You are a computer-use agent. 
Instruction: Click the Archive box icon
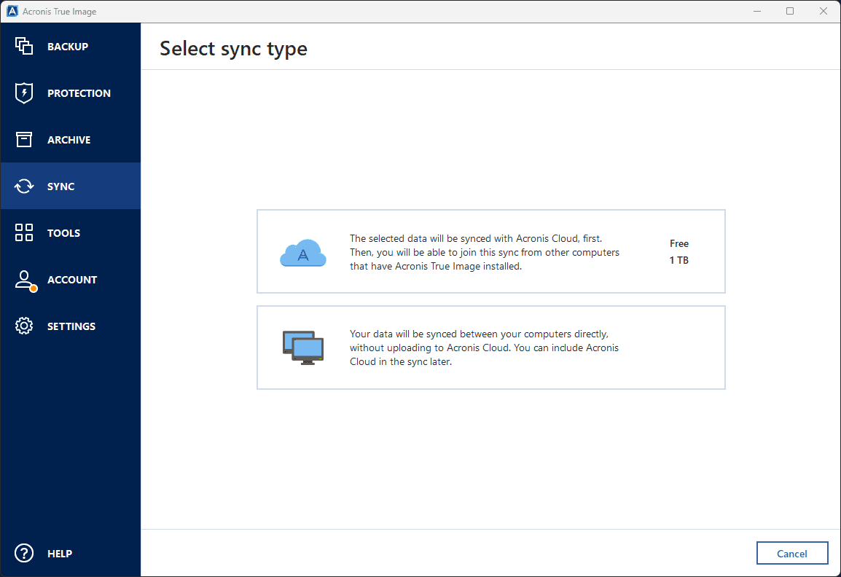click(24, 140)
